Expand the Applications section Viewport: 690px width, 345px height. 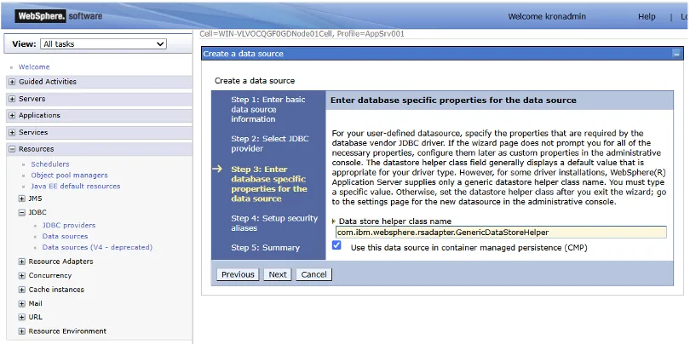tap(12, 115)
